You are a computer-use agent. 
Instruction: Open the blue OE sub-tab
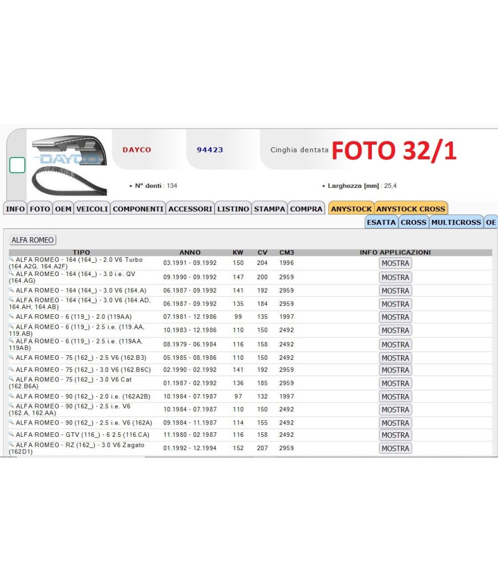point(491,222)
